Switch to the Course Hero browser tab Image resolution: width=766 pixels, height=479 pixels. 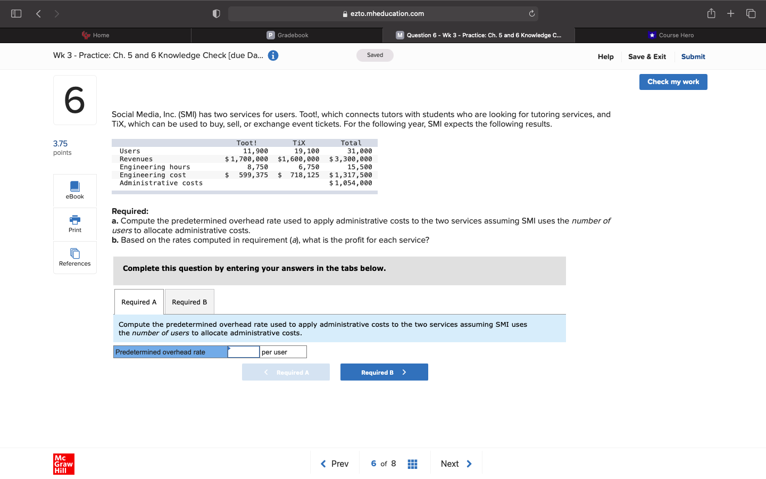(670, 35)
